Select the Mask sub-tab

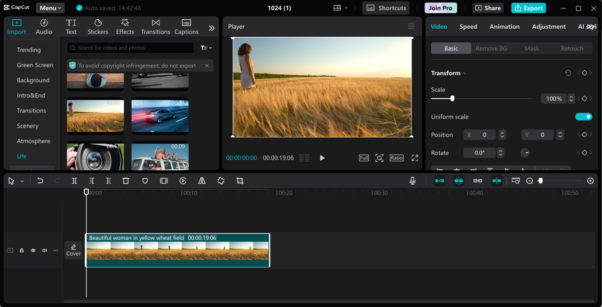pos(532,48)
